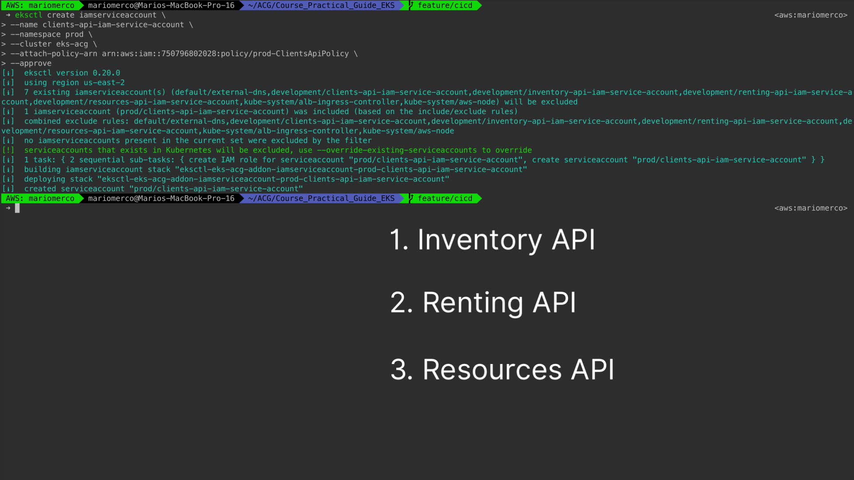
Task: Click the top-right <aws:mariomerco> indicator
Action: point(810,15)
